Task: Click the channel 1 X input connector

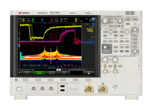Action: tap(89, 89)
